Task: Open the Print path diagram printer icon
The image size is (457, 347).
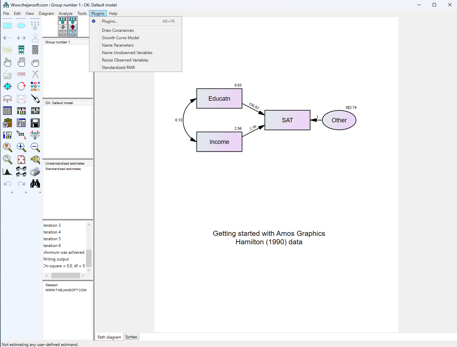Action: click(35, 172)
